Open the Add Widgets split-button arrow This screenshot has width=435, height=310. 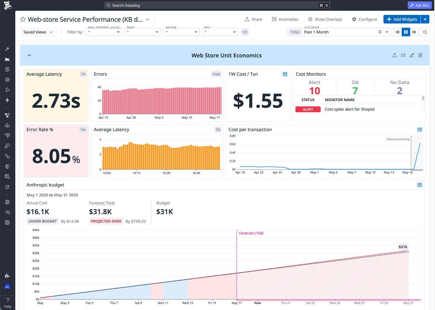point(425,19)
